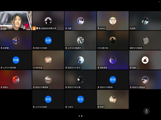The height and width of the screenshot is (120, 161).
Task: Click the poop emoji avatar
Action: tap(145, 60)
